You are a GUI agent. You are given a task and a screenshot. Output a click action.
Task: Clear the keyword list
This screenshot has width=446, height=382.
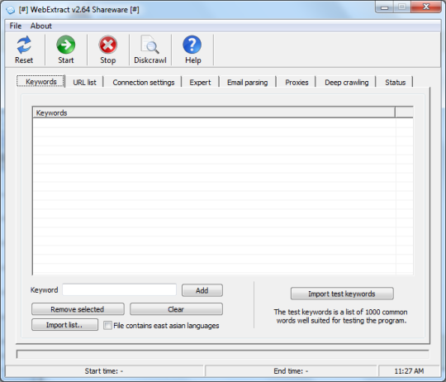coord(176,309)
